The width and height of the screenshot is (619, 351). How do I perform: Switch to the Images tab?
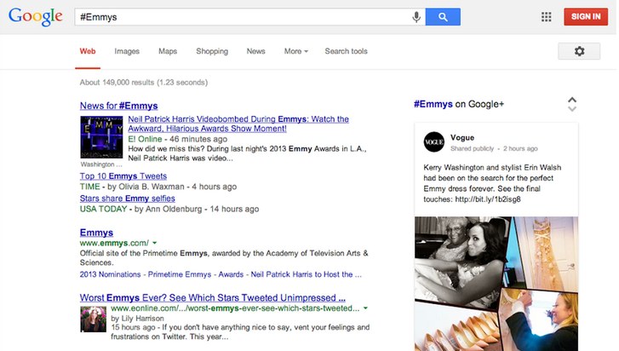pos(127,52)
